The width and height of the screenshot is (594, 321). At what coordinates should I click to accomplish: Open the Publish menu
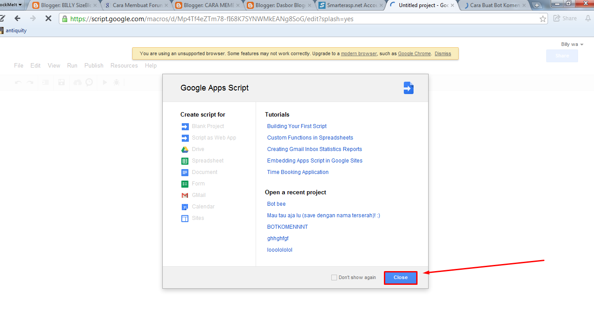(x=94, y=65)
